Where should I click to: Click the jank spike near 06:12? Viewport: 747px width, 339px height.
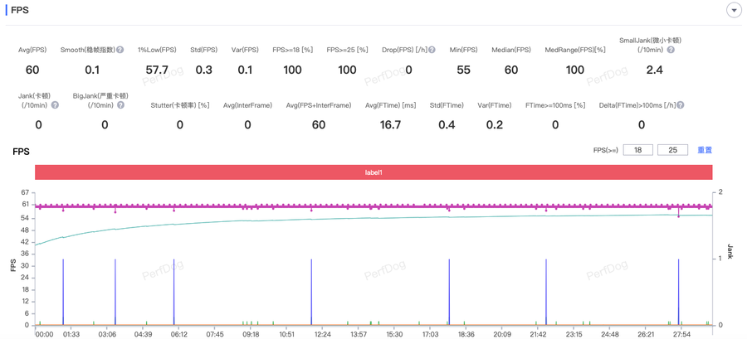[174, 292]
